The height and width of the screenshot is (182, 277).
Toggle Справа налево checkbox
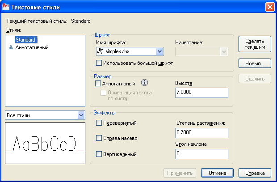99,138
